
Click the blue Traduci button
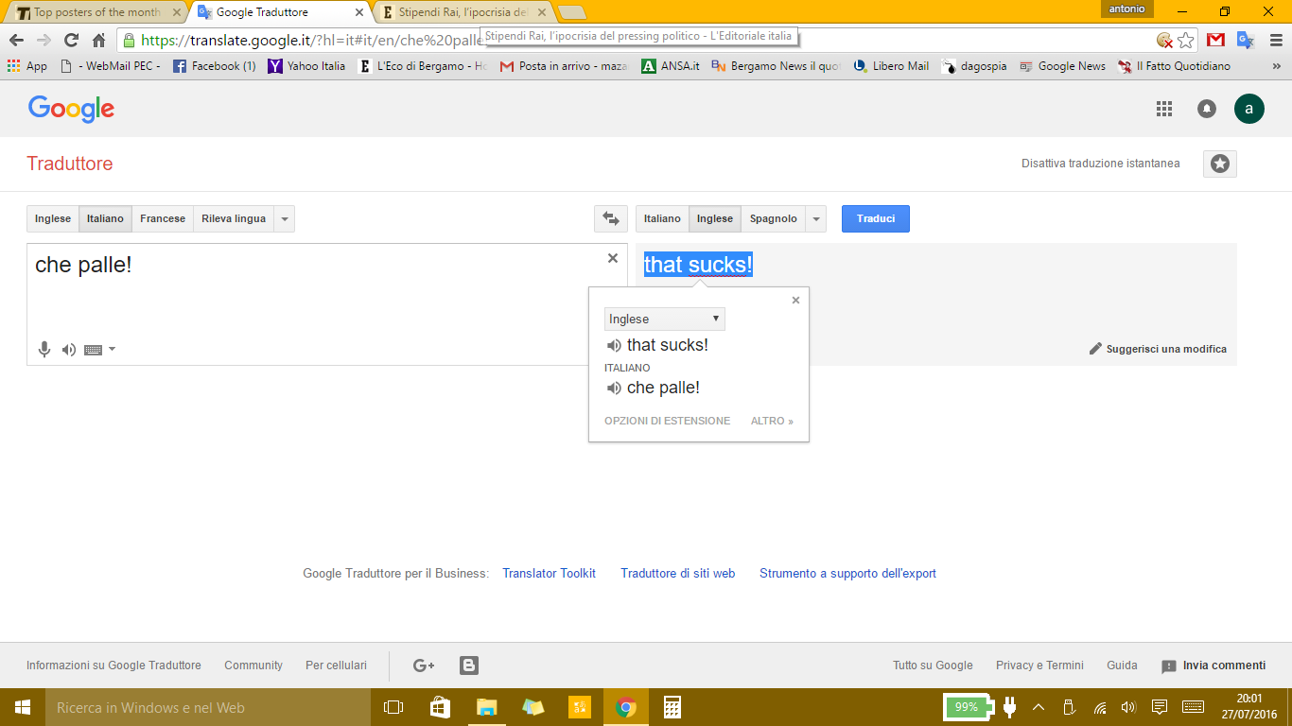tap(876, 218)
